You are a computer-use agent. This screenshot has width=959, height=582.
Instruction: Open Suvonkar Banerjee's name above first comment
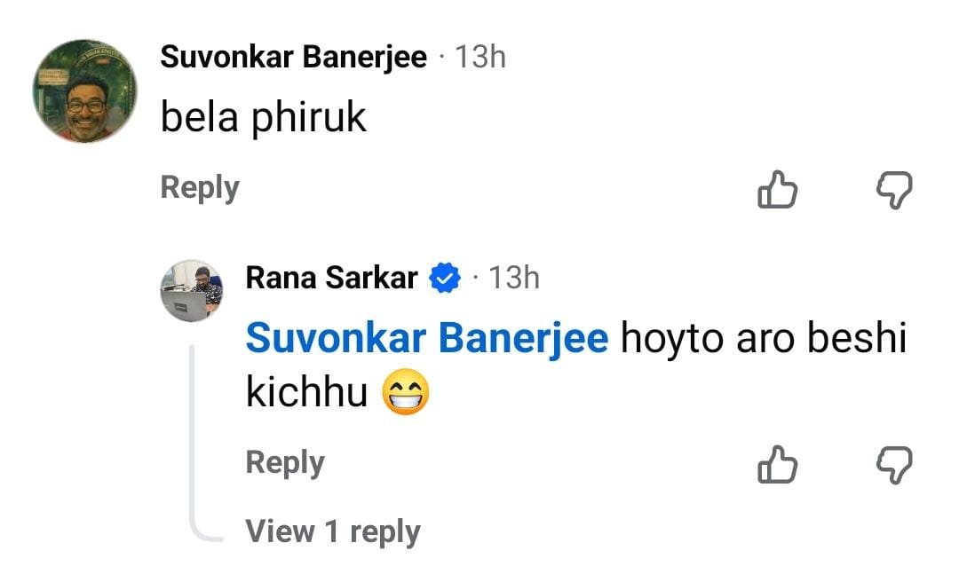click(293, 58)
